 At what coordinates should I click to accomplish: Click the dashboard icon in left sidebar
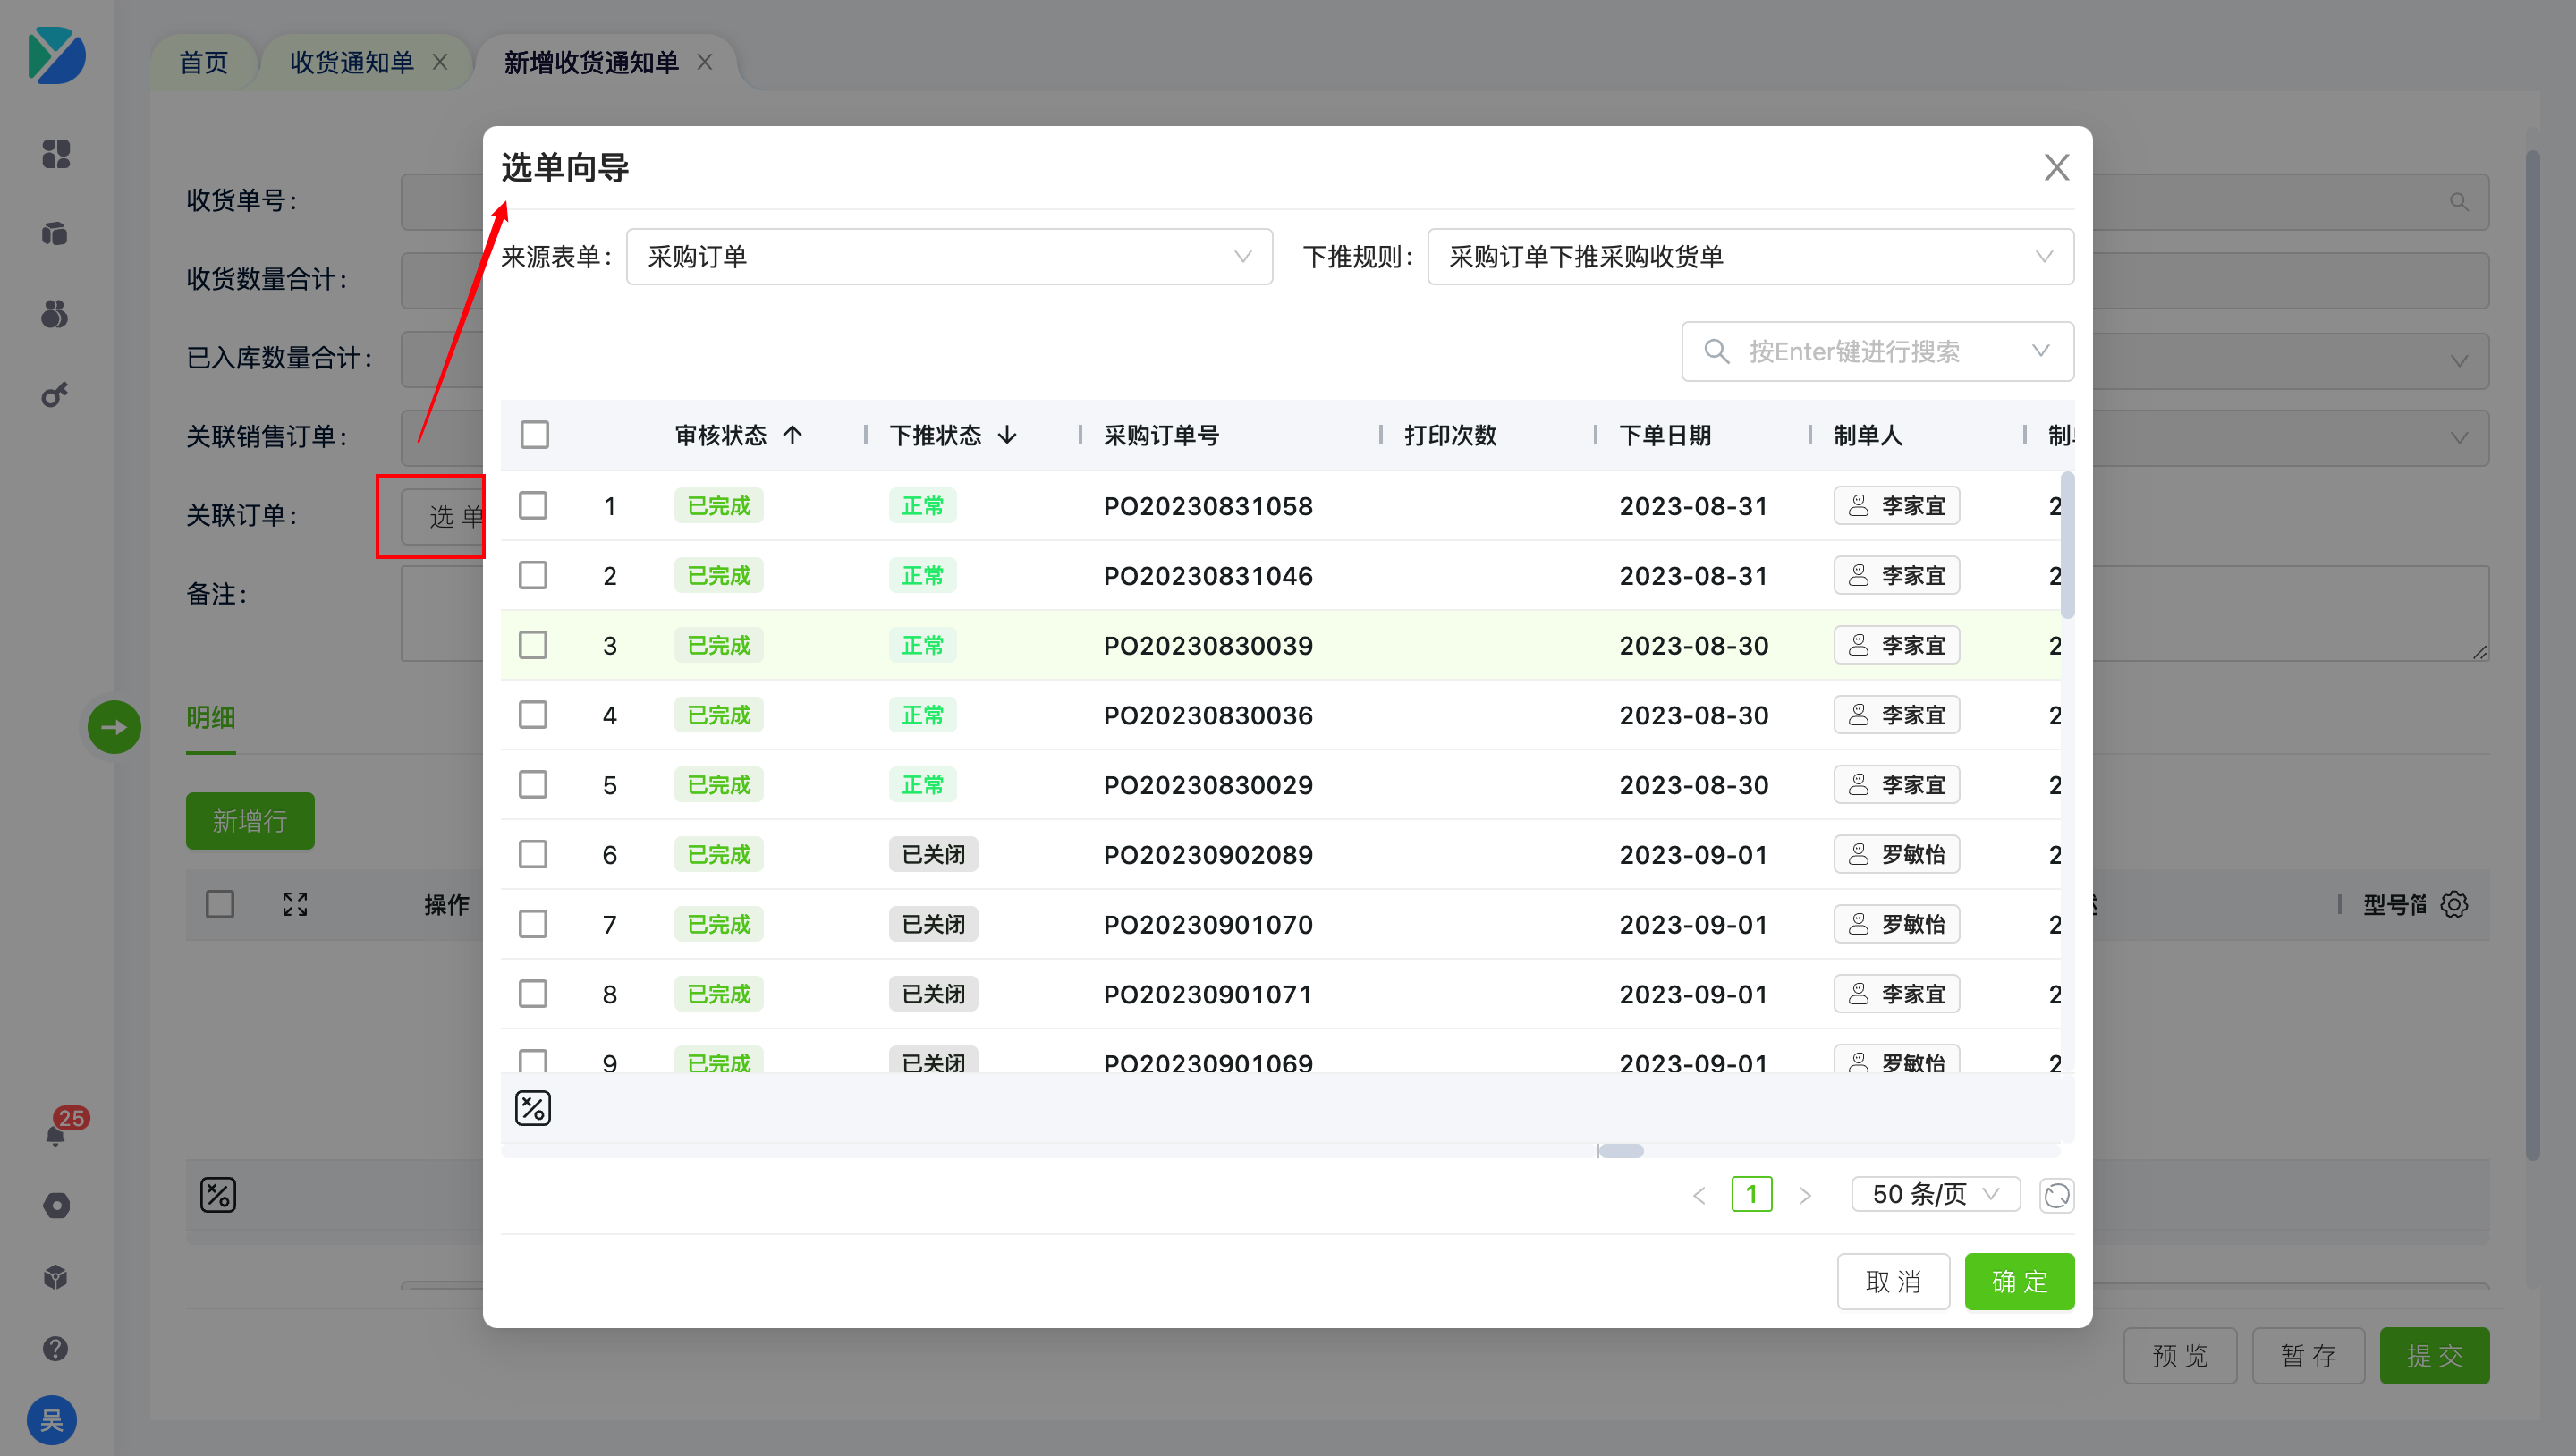tap(56, 154)
